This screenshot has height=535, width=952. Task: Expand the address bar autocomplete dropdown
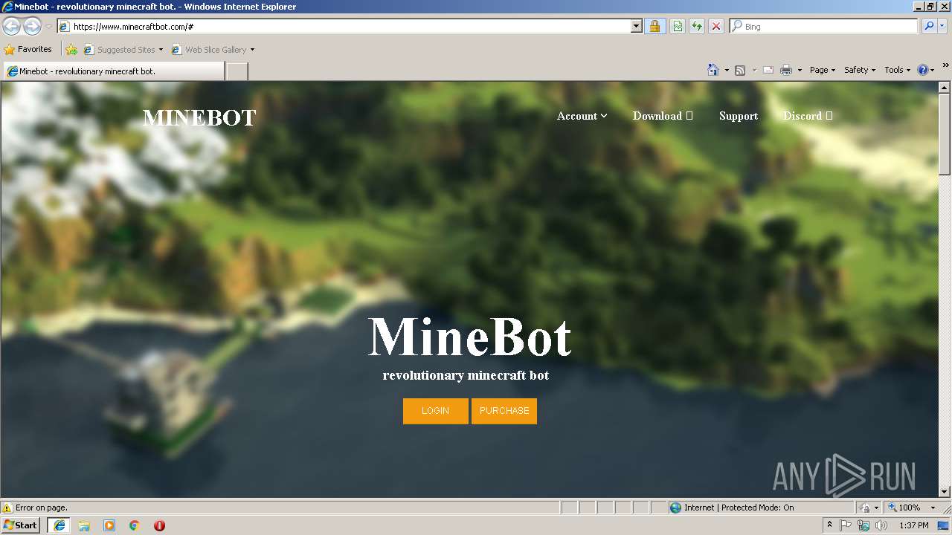tap(637, 27)
